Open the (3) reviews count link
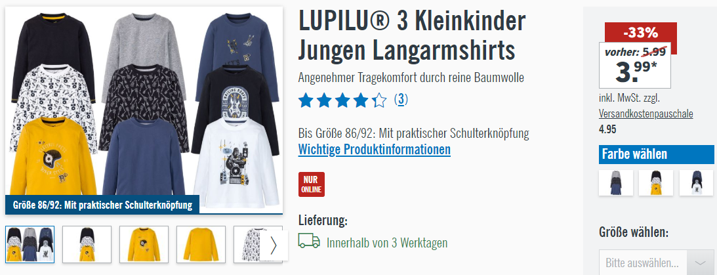This screenshot has width=717, height=275. coord(401,100)
